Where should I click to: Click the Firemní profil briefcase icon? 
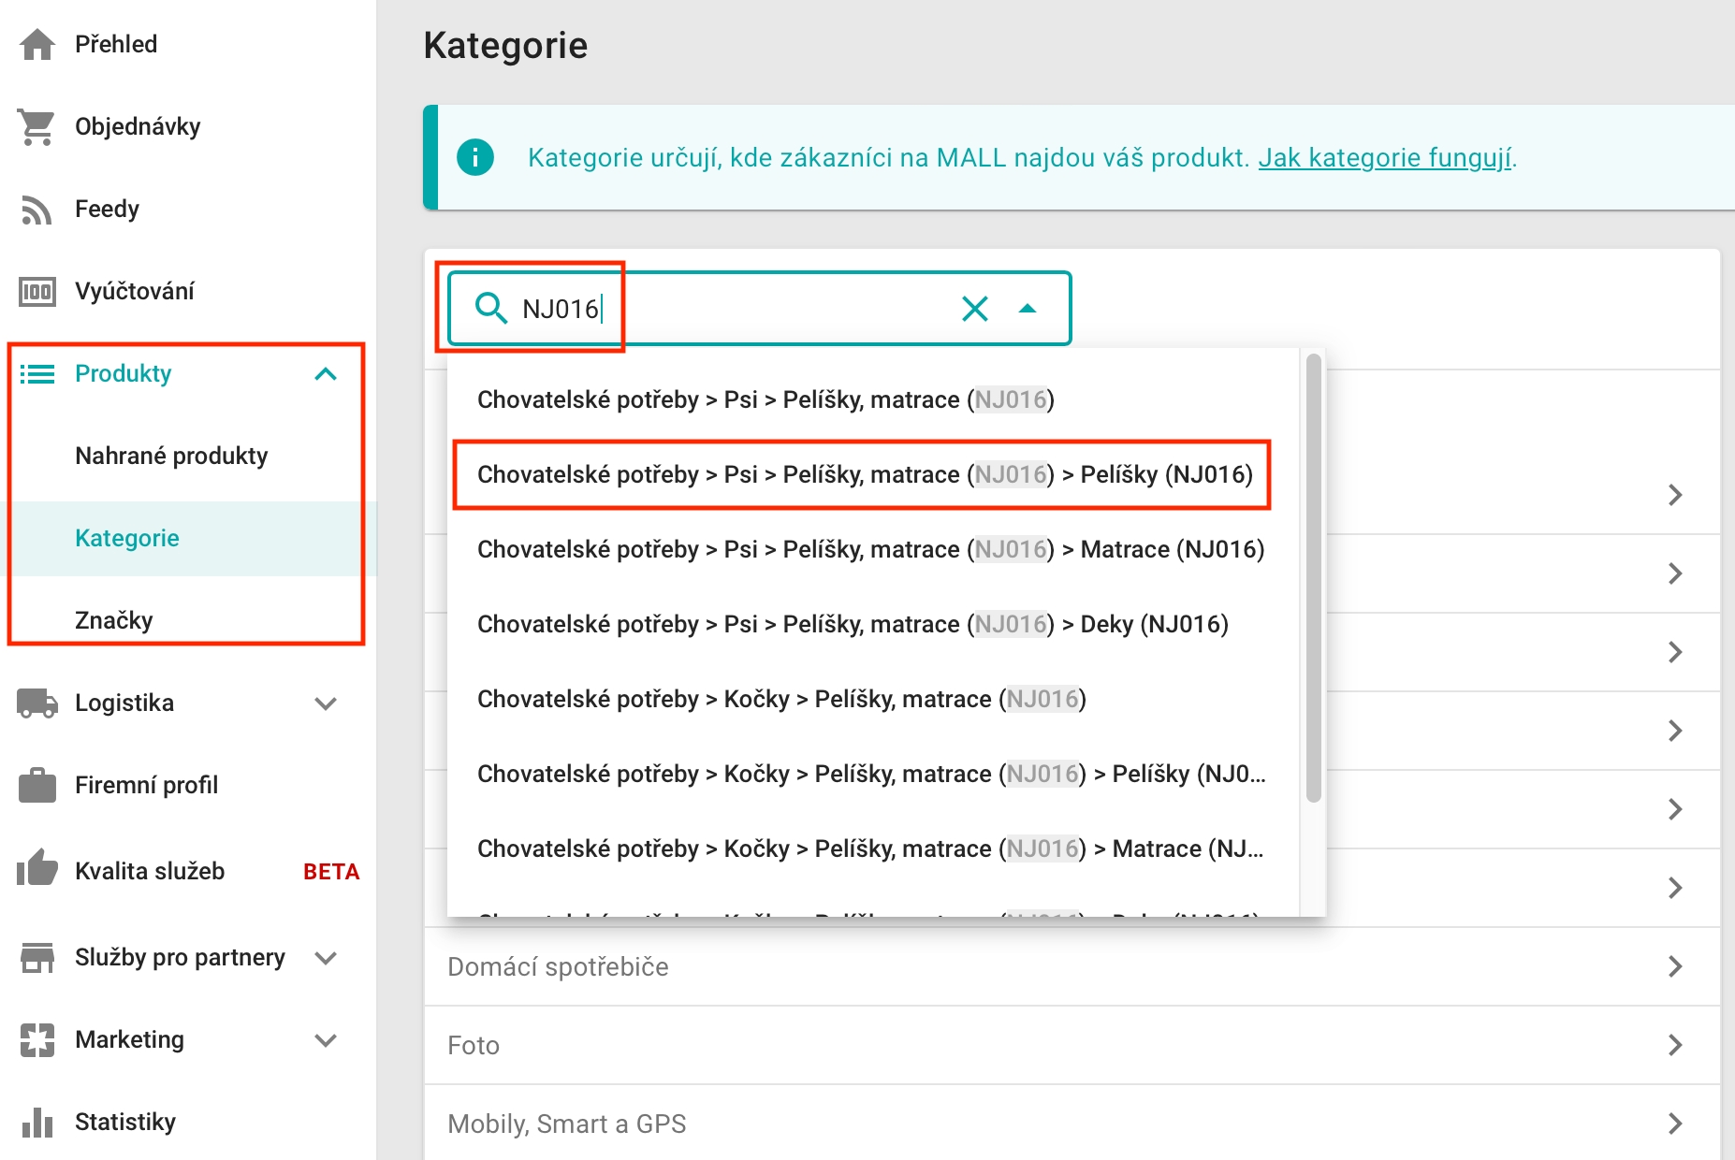click(x=37, y=786)
